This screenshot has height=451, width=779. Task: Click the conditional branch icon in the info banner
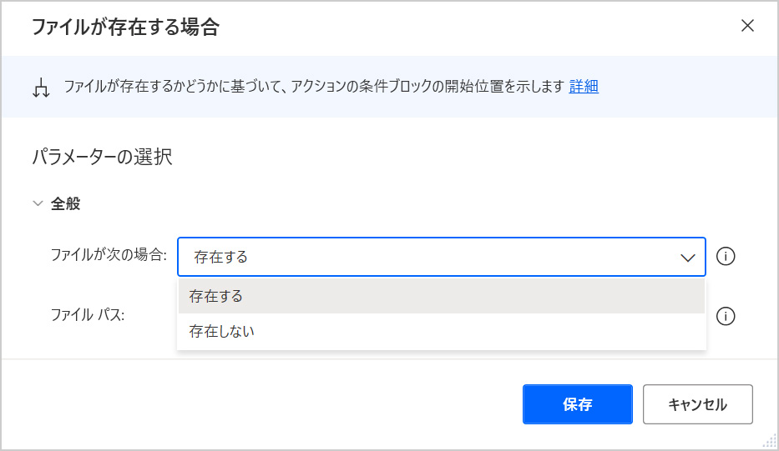point(41,88)
